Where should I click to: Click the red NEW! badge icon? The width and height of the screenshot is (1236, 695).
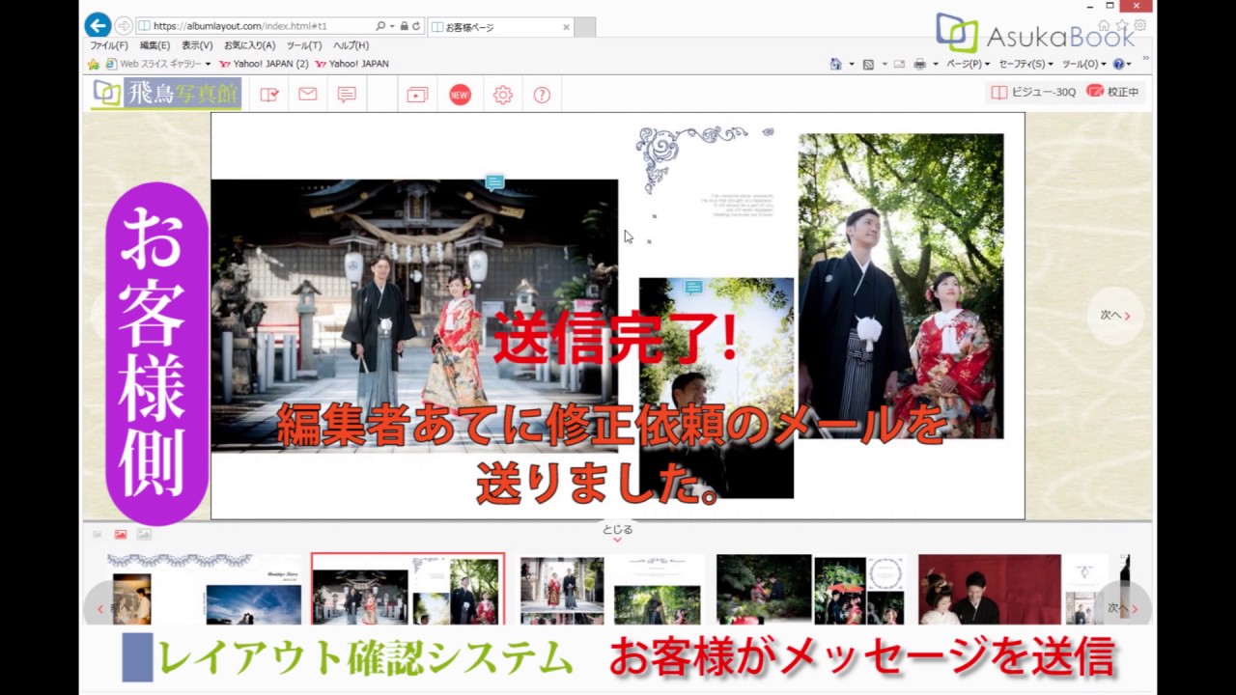coord(461,95)
